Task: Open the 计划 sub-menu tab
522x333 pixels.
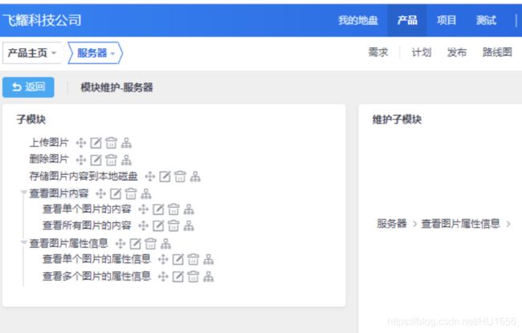Action: (421, 52)
